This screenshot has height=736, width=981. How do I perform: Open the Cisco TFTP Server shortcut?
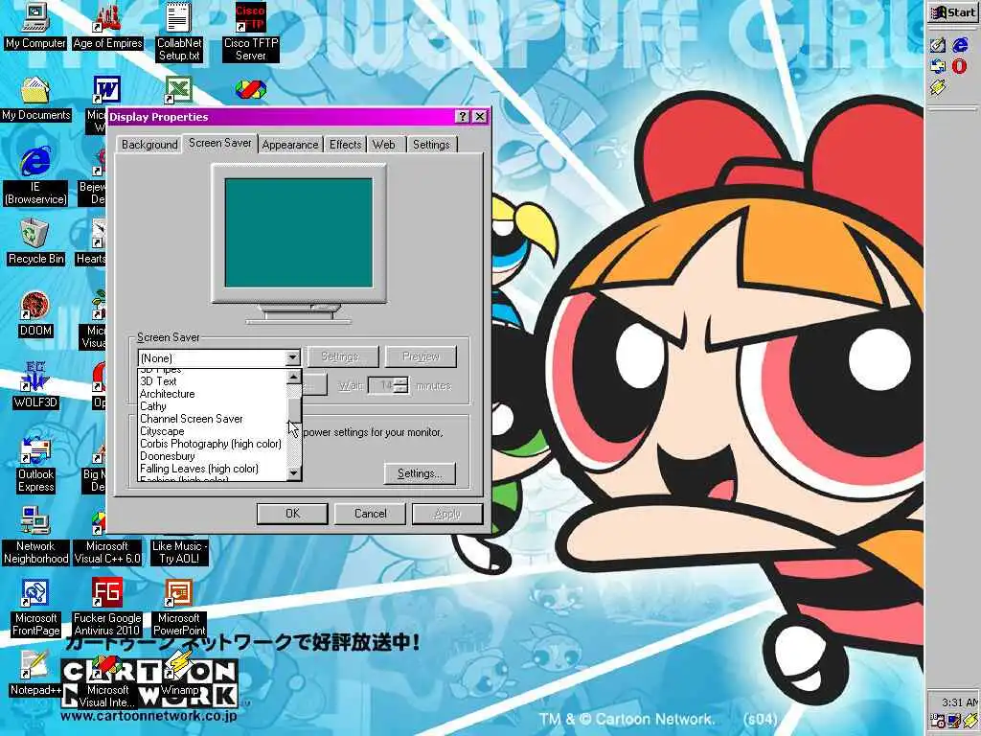pyautogui.click(x=251, y=33)
